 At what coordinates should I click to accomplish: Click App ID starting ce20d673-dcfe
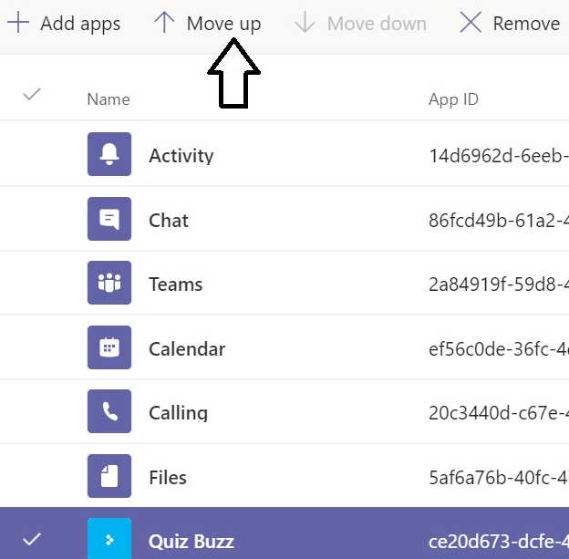pos(499,541)
